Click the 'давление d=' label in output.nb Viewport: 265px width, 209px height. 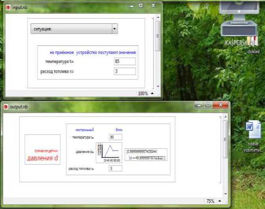tap(85, 152)
